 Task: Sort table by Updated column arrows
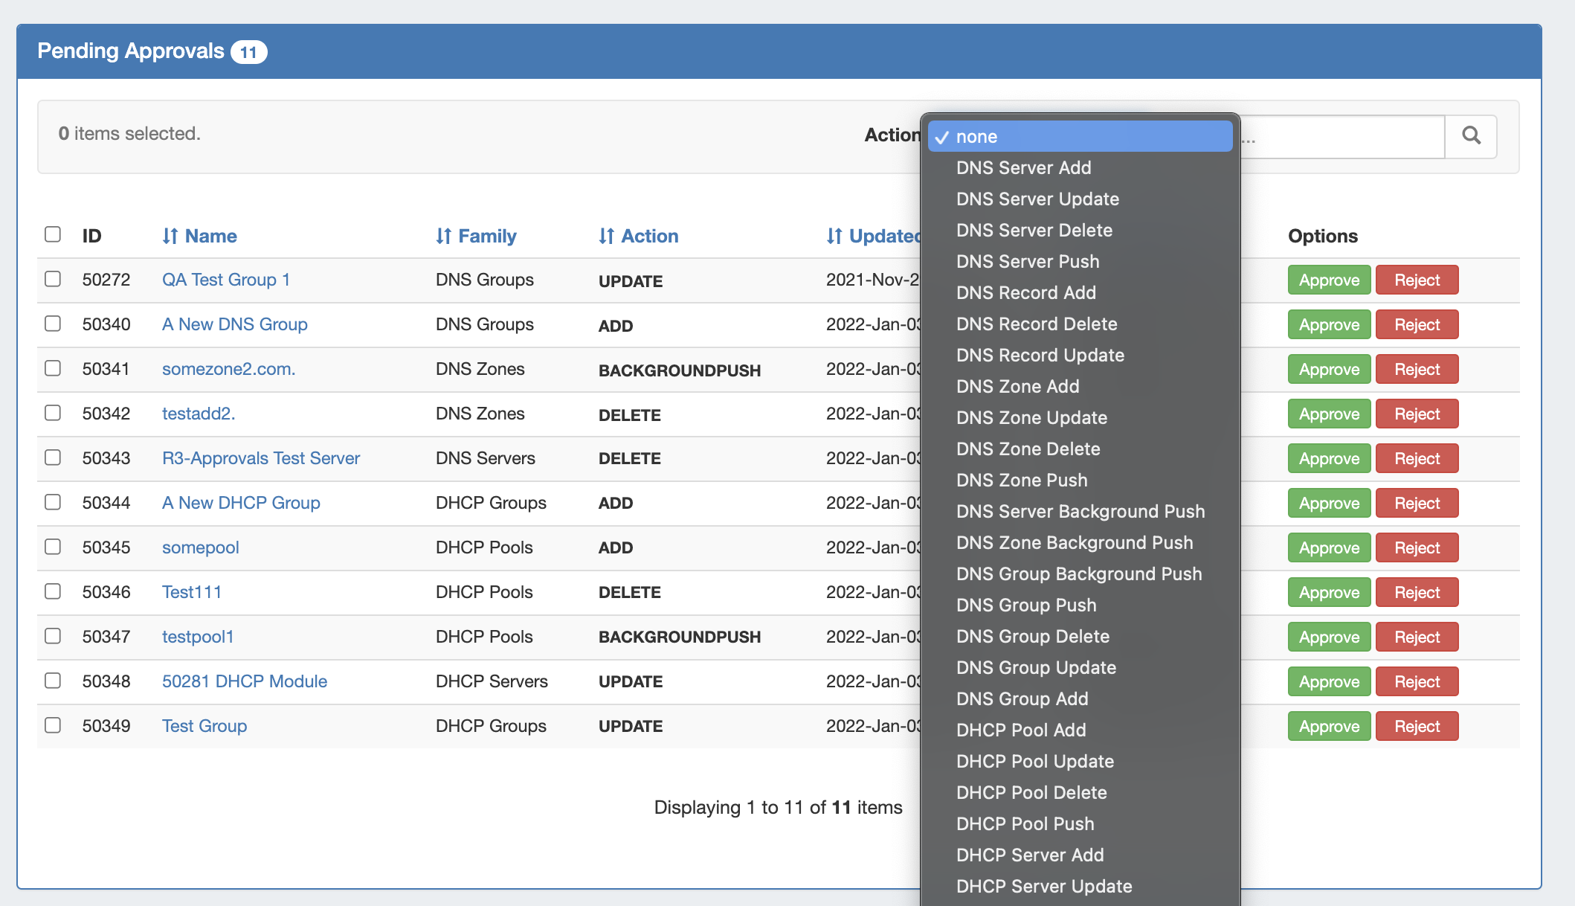tap(834, 237)
